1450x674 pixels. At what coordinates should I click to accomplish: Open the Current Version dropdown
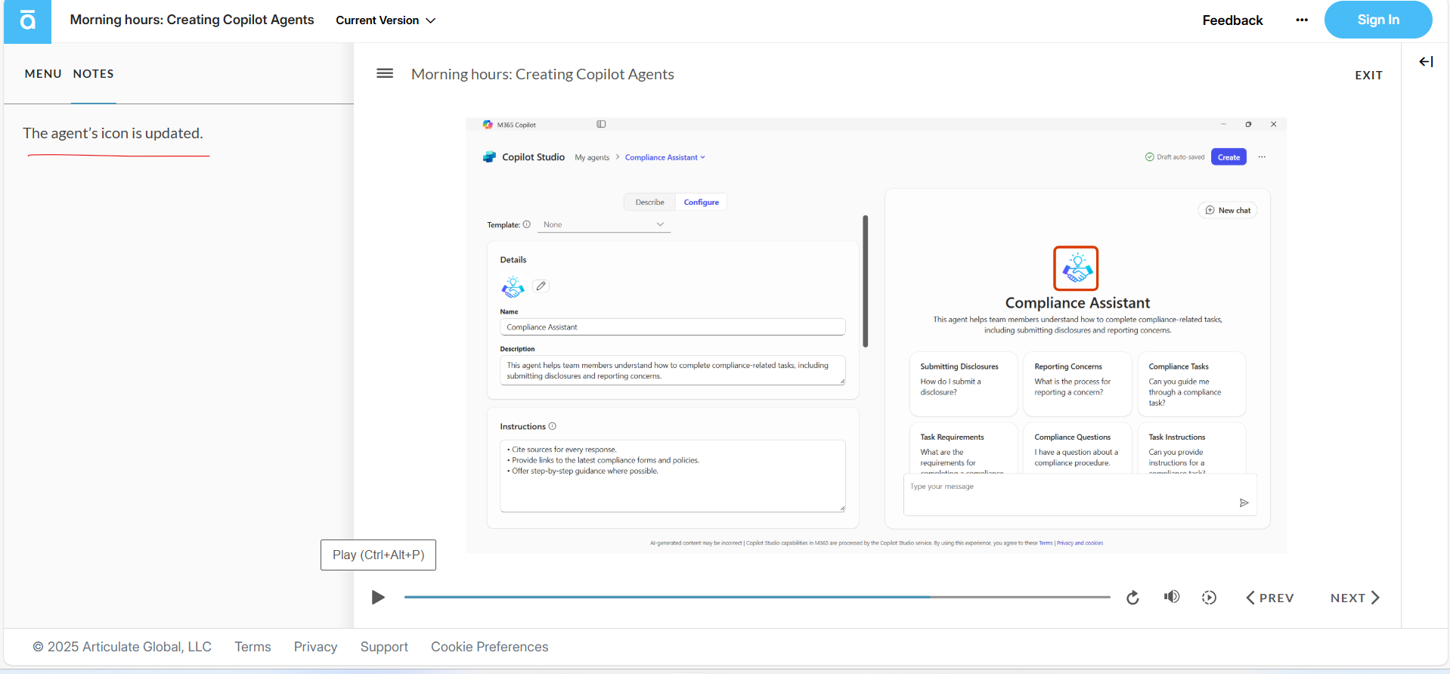pyautogui.click(x=386, y=20)
